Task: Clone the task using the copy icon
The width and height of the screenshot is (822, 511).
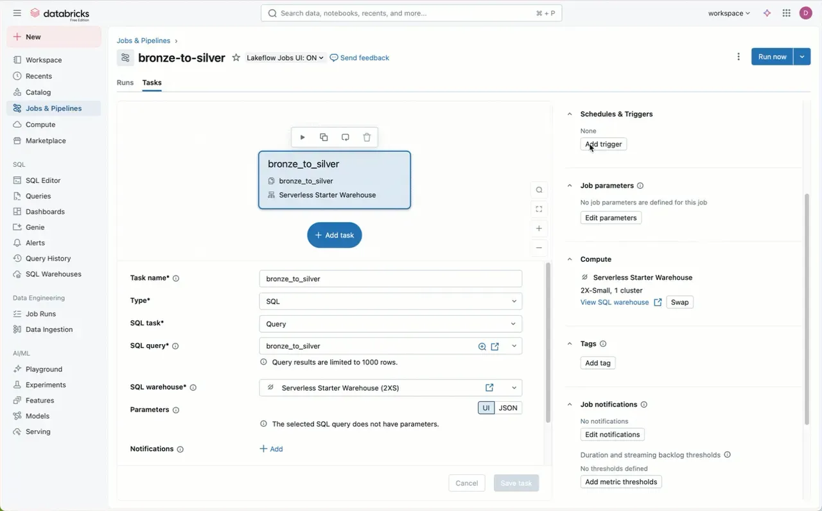Action: [324, 137]
